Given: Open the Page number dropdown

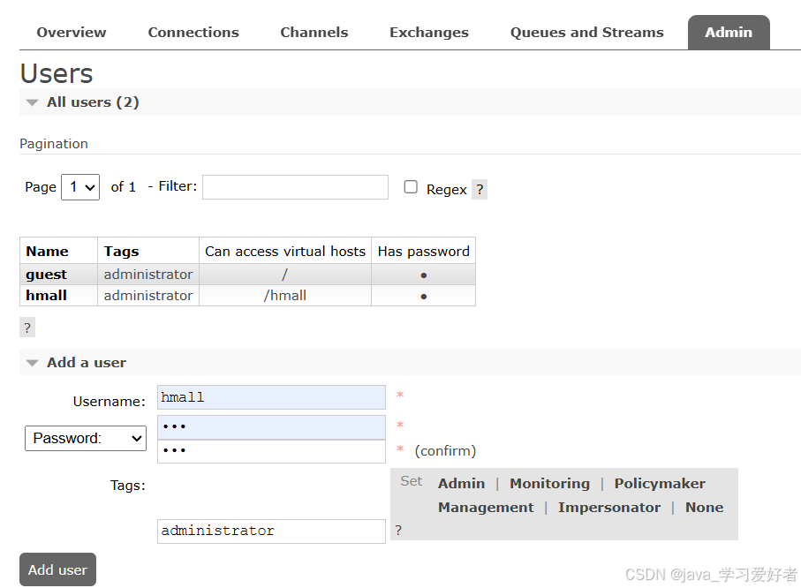Looking at the screenshot, I should coord(80,187).
